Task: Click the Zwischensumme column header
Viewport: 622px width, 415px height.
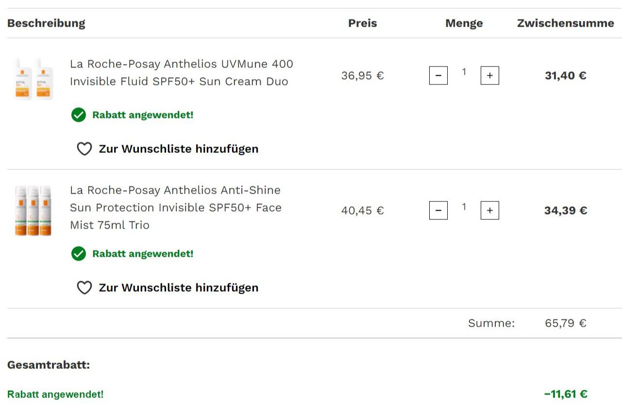Action: tap(566, 23)
